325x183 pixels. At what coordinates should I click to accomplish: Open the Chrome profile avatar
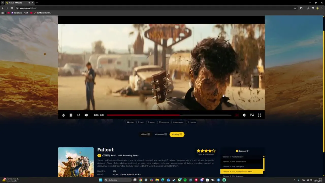click(317, 8)
